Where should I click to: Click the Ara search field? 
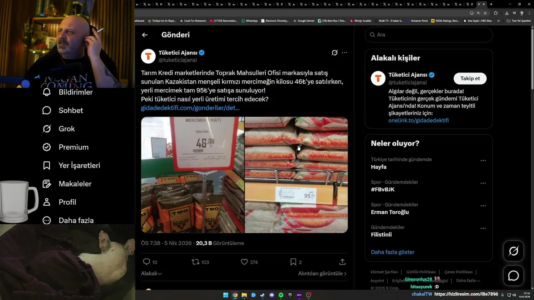(428, 35)
